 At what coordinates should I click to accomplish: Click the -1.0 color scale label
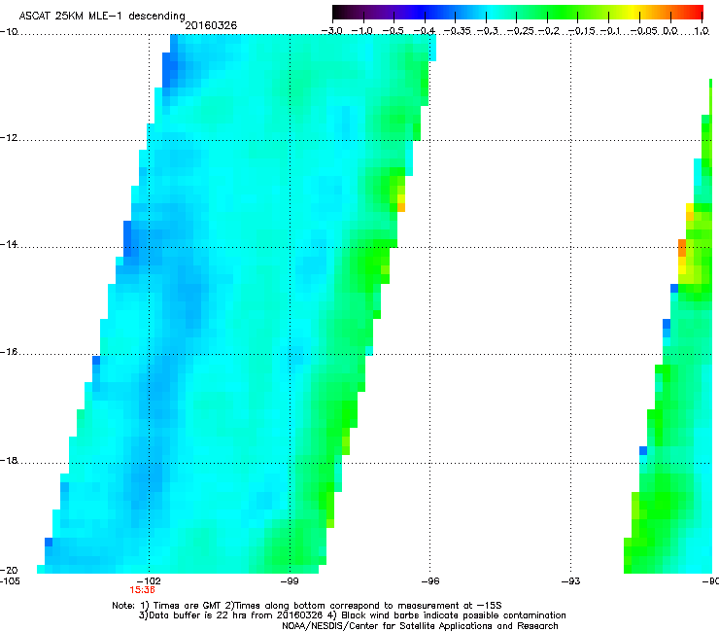click(x=362, y=31)
